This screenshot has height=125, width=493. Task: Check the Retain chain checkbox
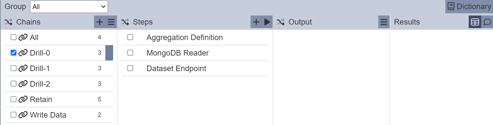14,99
